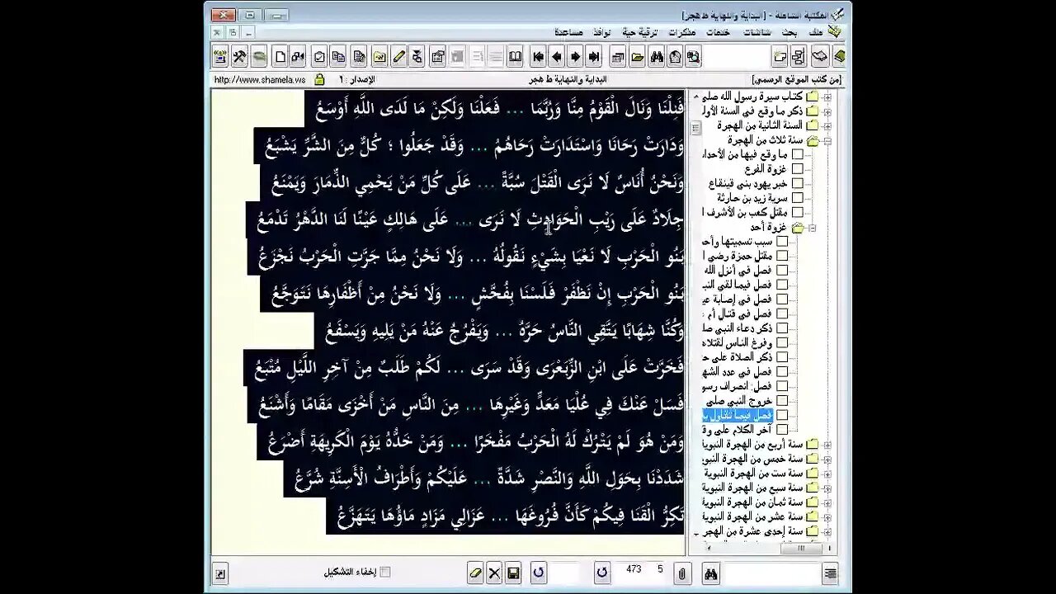The height and width of the screenshot is (594, 1056).
Task: Open the http://www.shamela.ws link
Action: [260, 80]
